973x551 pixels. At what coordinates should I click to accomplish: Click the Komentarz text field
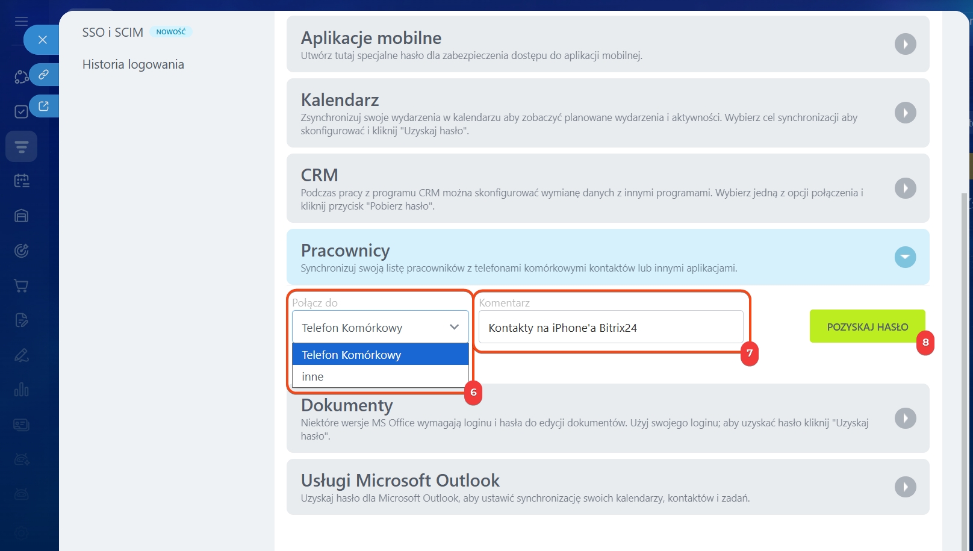[x=611, y=328]
